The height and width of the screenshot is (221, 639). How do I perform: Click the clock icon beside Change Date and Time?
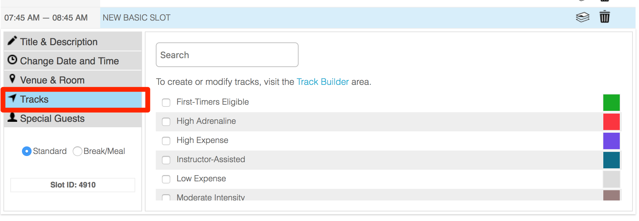(12, 60)
